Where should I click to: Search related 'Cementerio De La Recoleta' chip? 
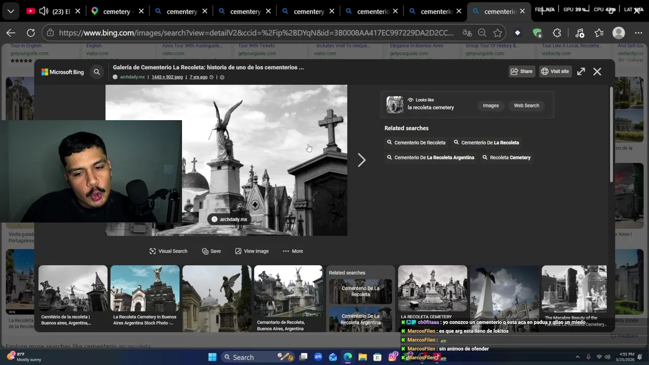coord(486,142)
